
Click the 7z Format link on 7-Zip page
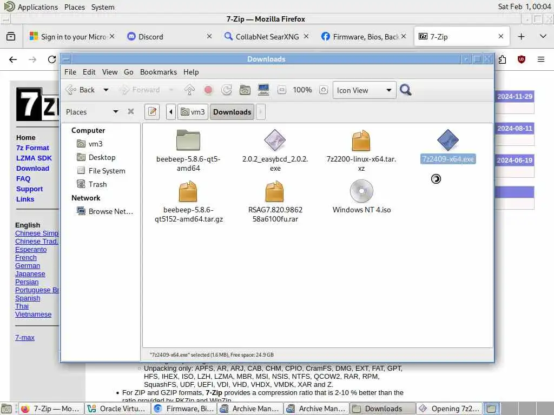click(32, 148)
